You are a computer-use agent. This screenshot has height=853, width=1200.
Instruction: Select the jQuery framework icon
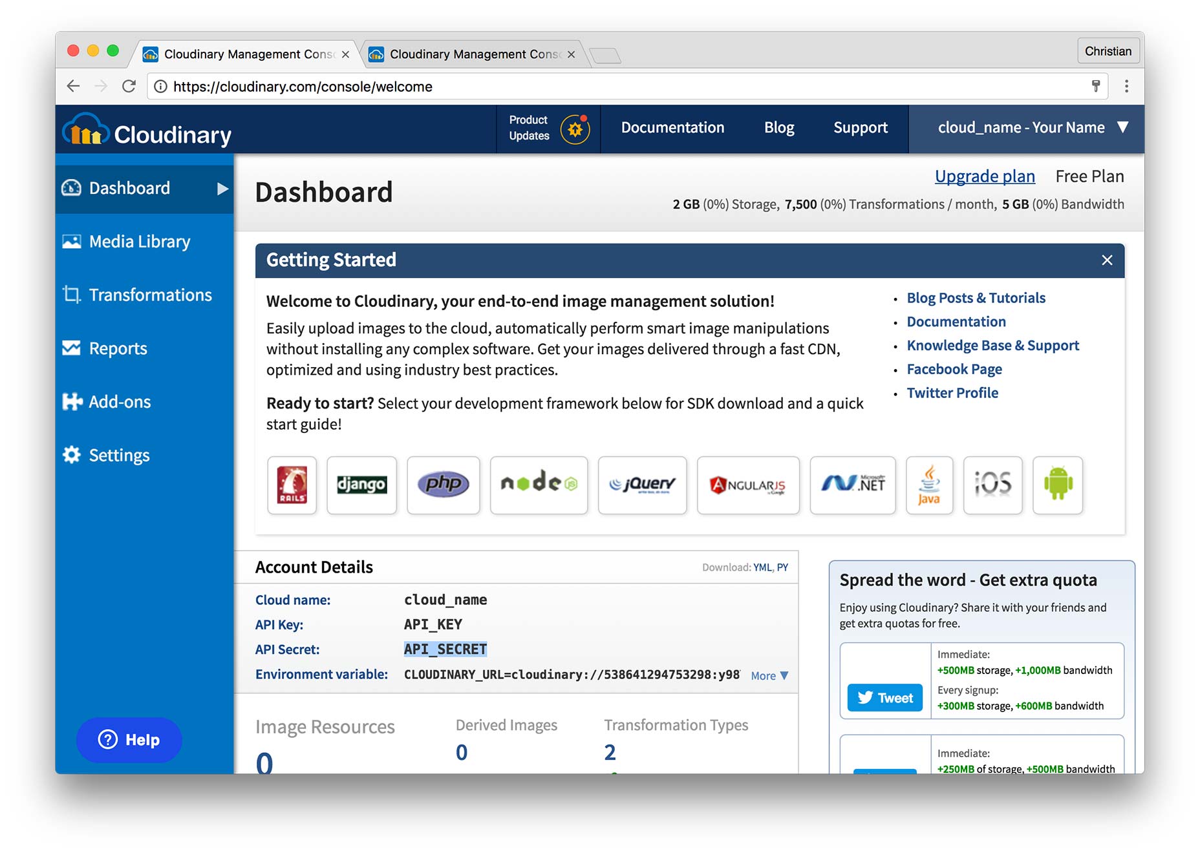(x=642, y=485)
